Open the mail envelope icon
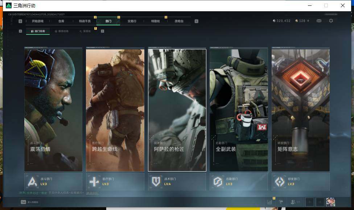This screenshot has height=210, width=354. 319,21
